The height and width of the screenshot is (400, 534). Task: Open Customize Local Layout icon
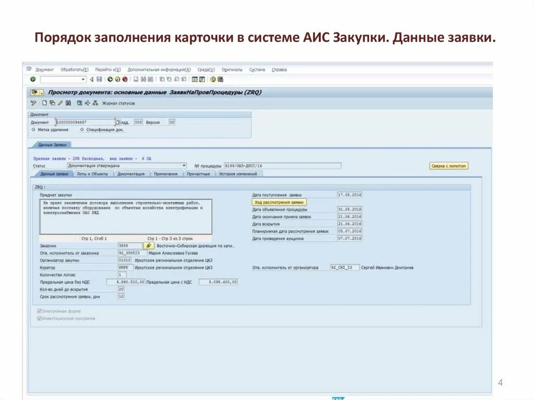[x=221, y=79]
